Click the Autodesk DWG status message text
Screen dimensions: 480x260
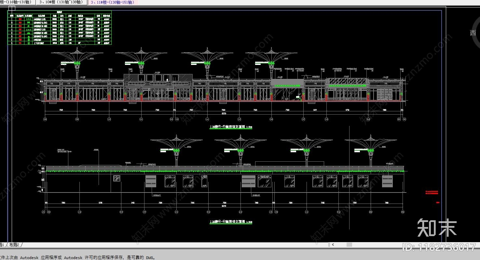[77, 257]
